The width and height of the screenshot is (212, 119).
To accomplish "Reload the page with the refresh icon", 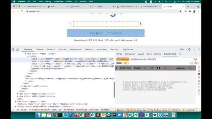I will (22, 11).
